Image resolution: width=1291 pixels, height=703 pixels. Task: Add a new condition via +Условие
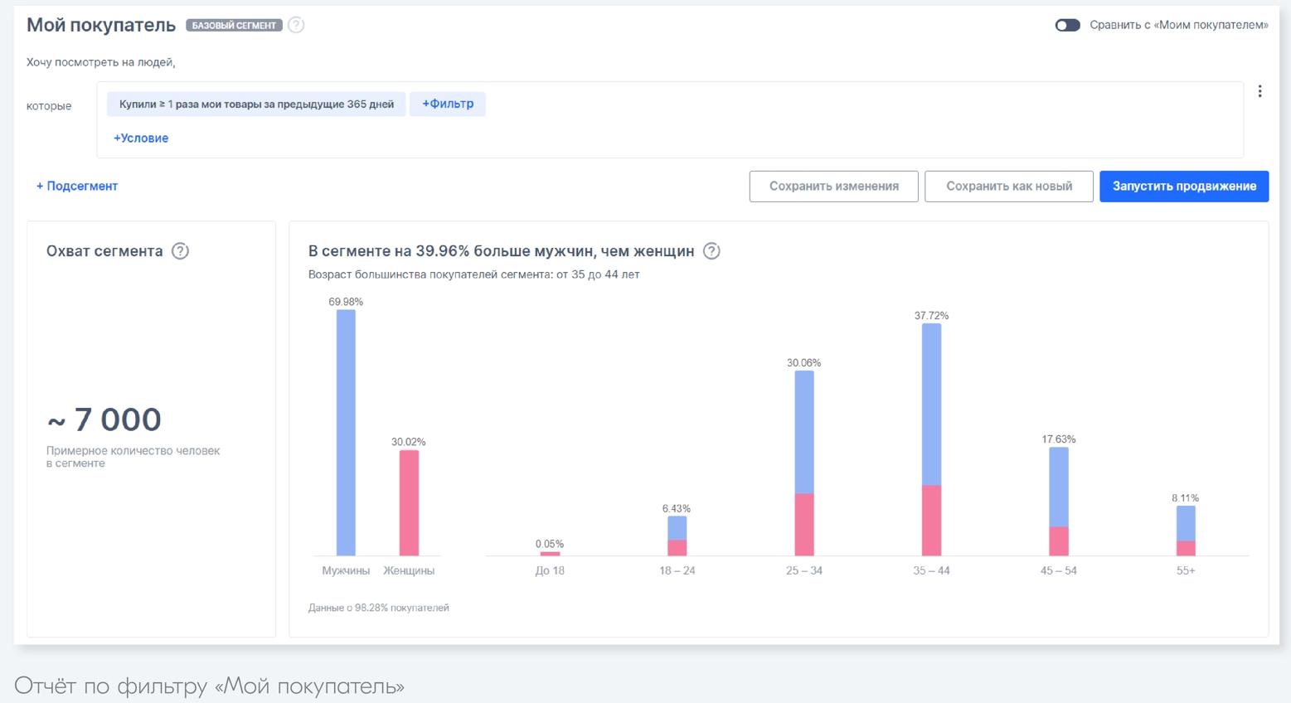point(141,138)
